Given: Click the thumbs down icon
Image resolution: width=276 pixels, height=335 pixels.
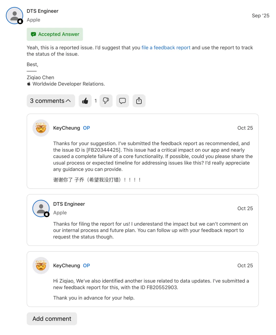Looking at the screenshot, I should click(x=106, y=101).
